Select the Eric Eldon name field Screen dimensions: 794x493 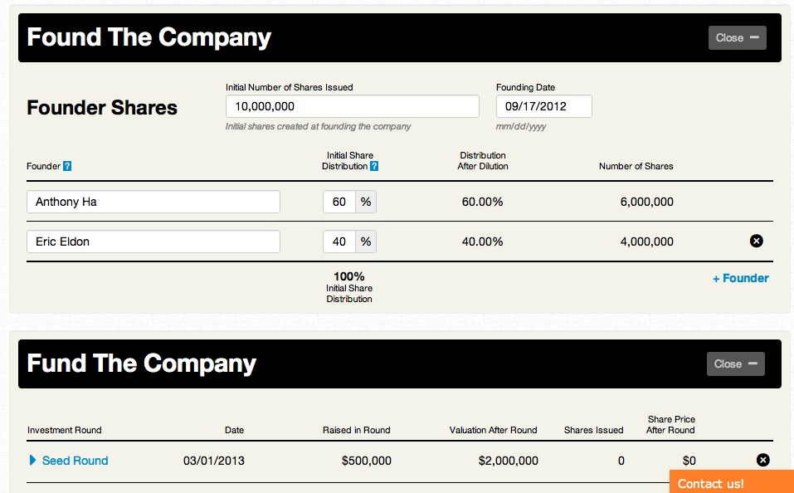pyautogui.click(x=153, y=242)
